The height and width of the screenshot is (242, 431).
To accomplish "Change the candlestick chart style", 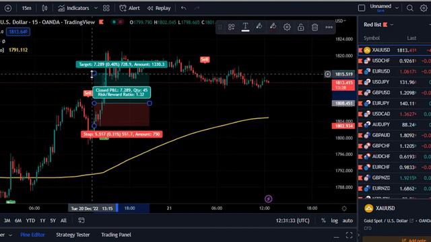I will [44, 8].
